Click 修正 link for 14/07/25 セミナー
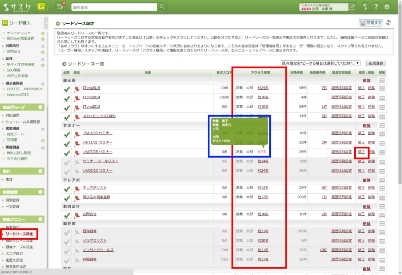Image resolution: width=402 pixels, height=275 pixels. (x=361, y=152)
